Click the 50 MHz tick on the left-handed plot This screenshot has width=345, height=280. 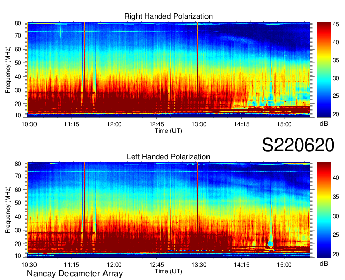(x=18, y=203)
